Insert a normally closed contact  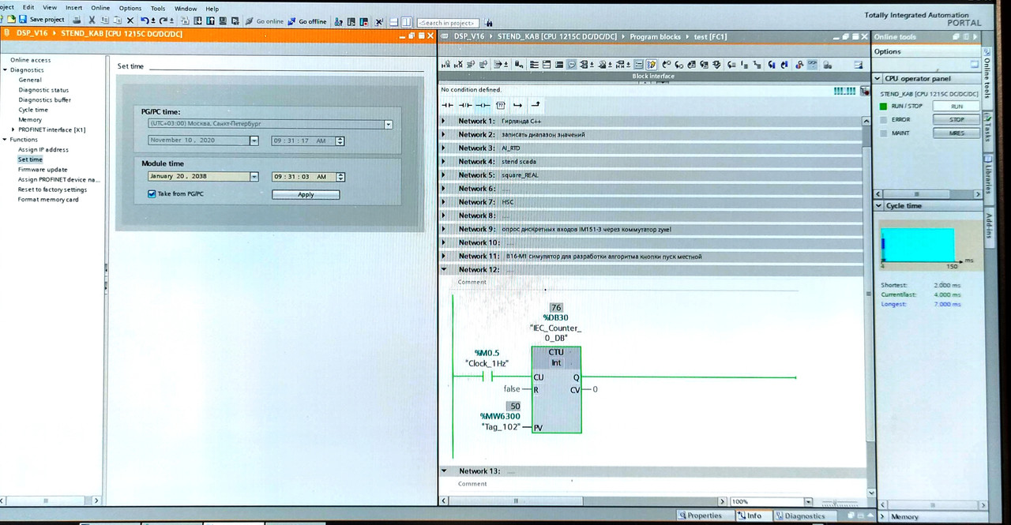465,105
